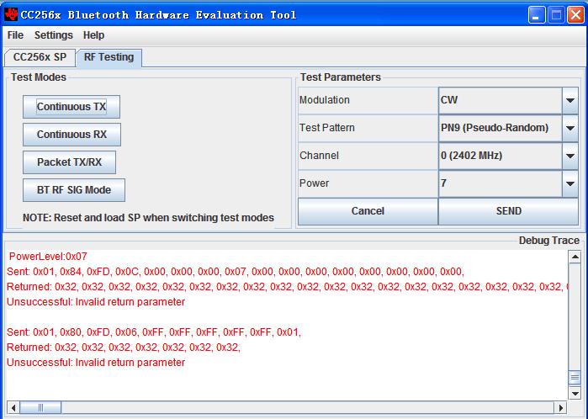Expand the Modulation dropdown arrow

pos(570,100)
